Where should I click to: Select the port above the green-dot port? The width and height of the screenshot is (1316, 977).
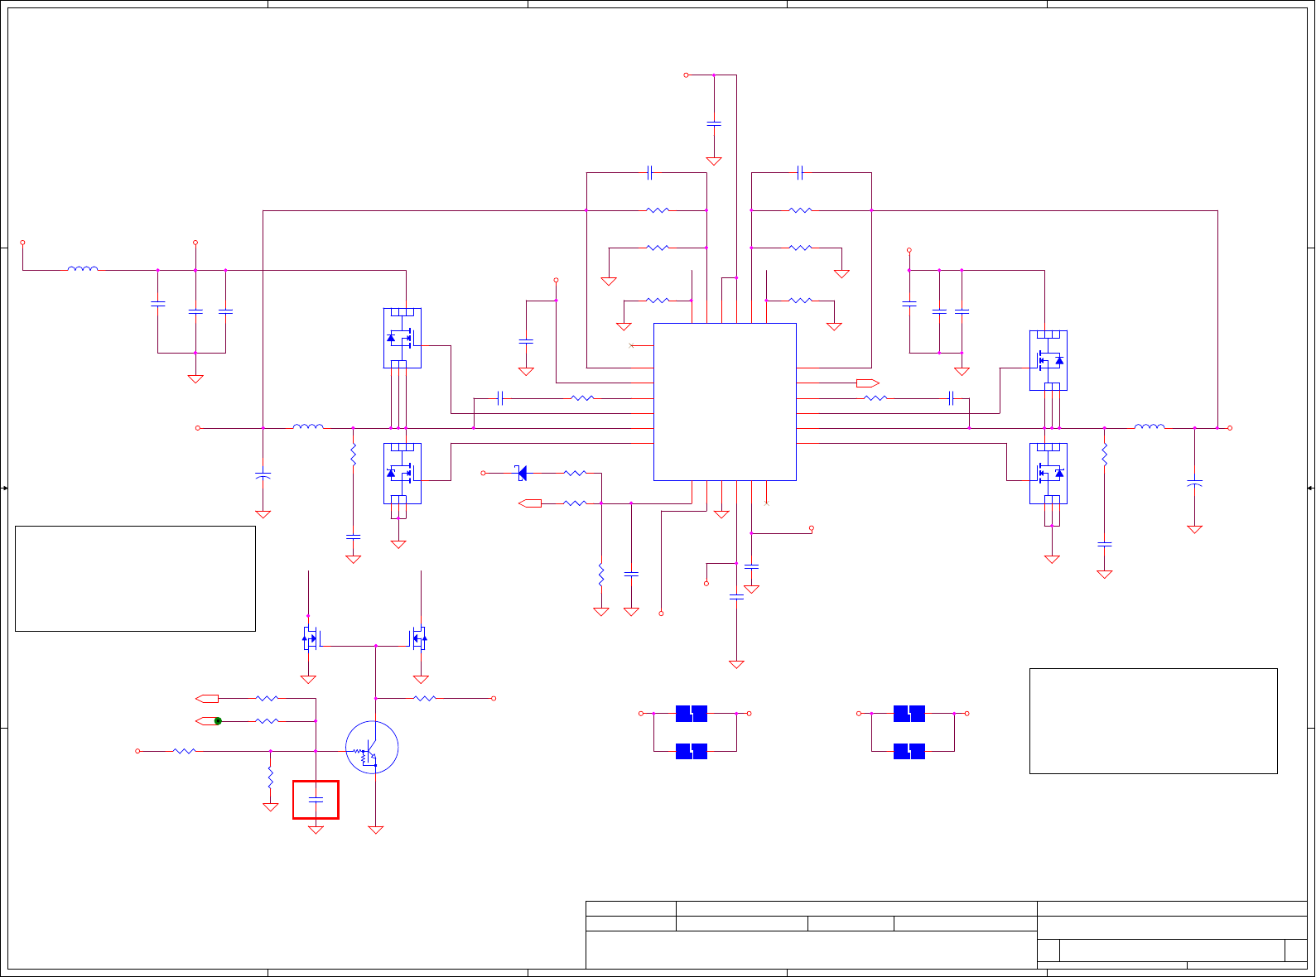pos(207,698)
